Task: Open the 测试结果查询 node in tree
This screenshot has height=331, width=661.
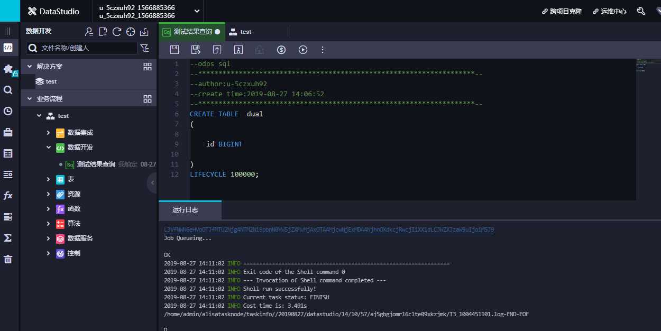Action: [96, 164]
